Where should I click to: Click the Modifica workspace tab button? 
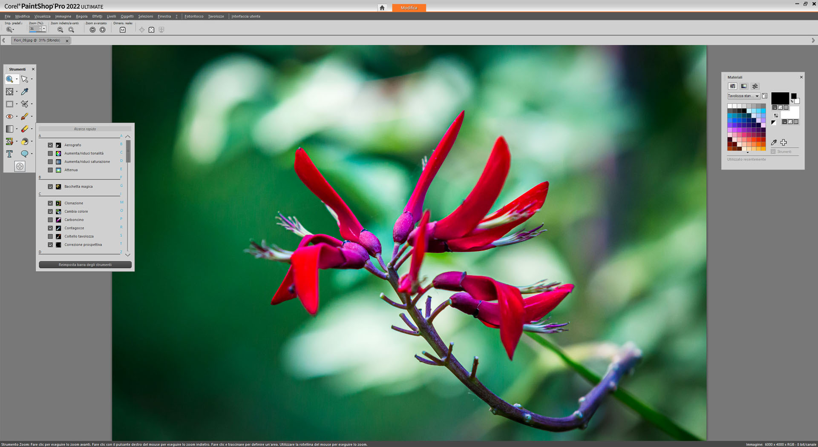(x=409, y=8)
